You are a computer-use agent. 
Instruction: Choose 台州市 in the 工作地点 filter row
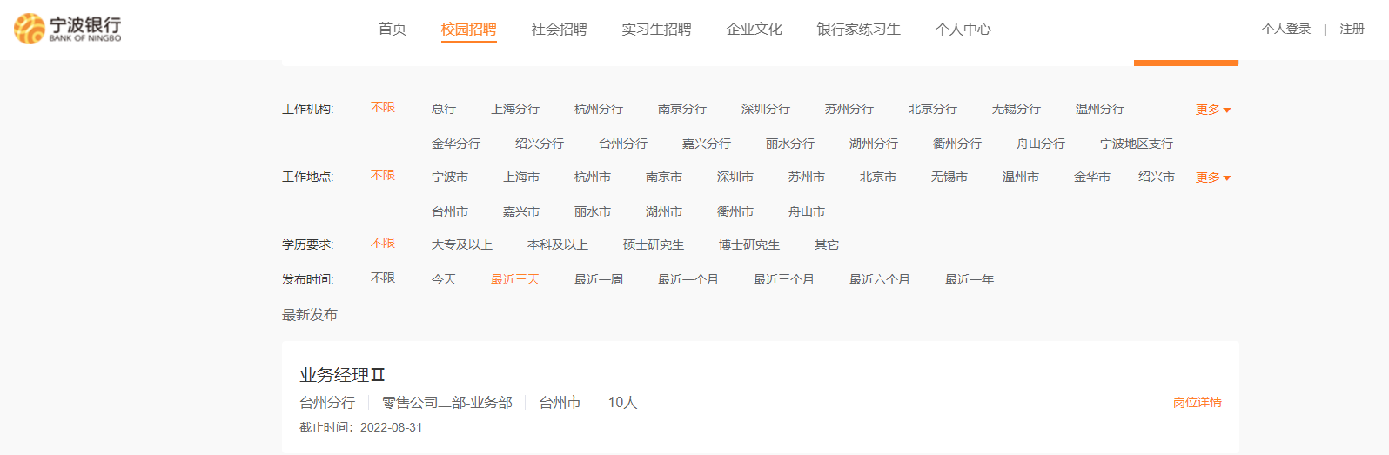(x=450, y=211)
